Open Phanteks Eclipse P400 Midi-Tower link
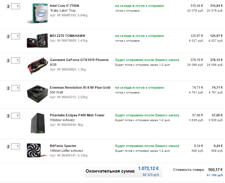The height and width of the screenshot is (183, 225). point(77,115)
